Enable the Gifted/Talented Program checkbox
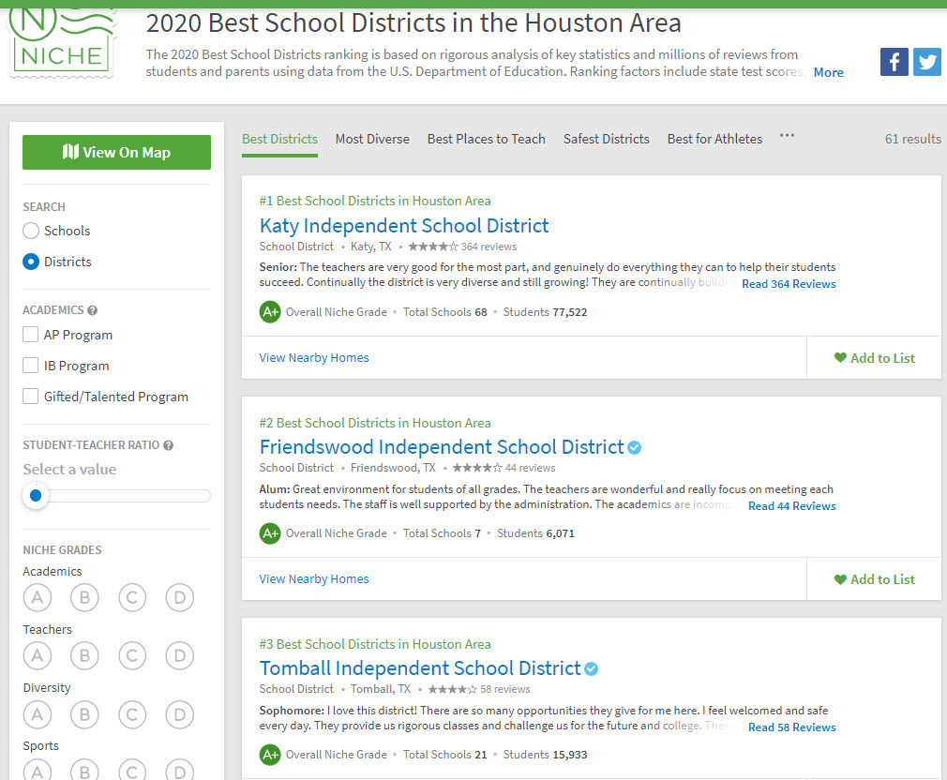The height and width of the screenshot is (780, 947). coord(30,396)
